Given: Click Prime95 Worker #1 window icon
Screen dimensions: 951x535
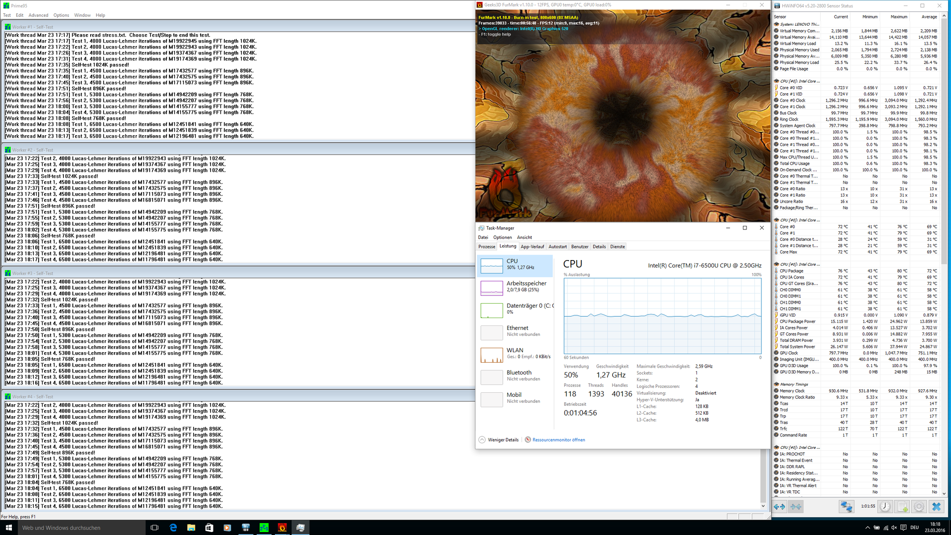Looking at the screenshot, I should tap(8, 27).
